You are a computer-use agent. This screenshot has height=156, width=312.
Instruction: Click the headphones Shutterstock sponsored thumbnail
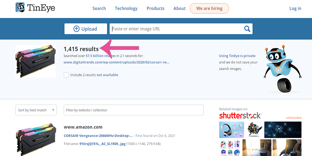(231, 129)
